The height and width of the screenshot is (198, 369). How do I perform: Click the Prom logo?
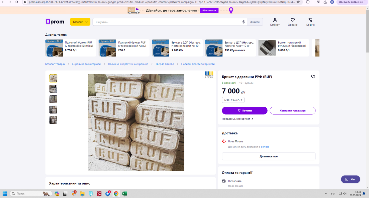coord(55,22)
